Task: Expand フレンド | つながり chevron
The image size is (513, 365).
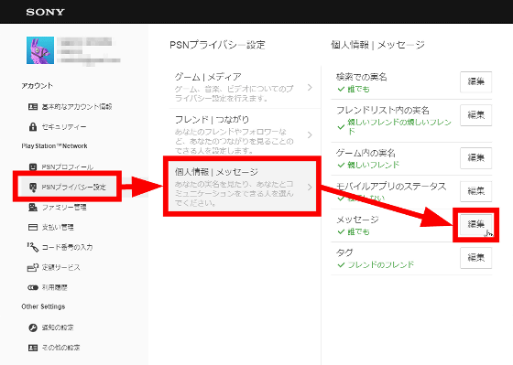Action: (310, 134)
